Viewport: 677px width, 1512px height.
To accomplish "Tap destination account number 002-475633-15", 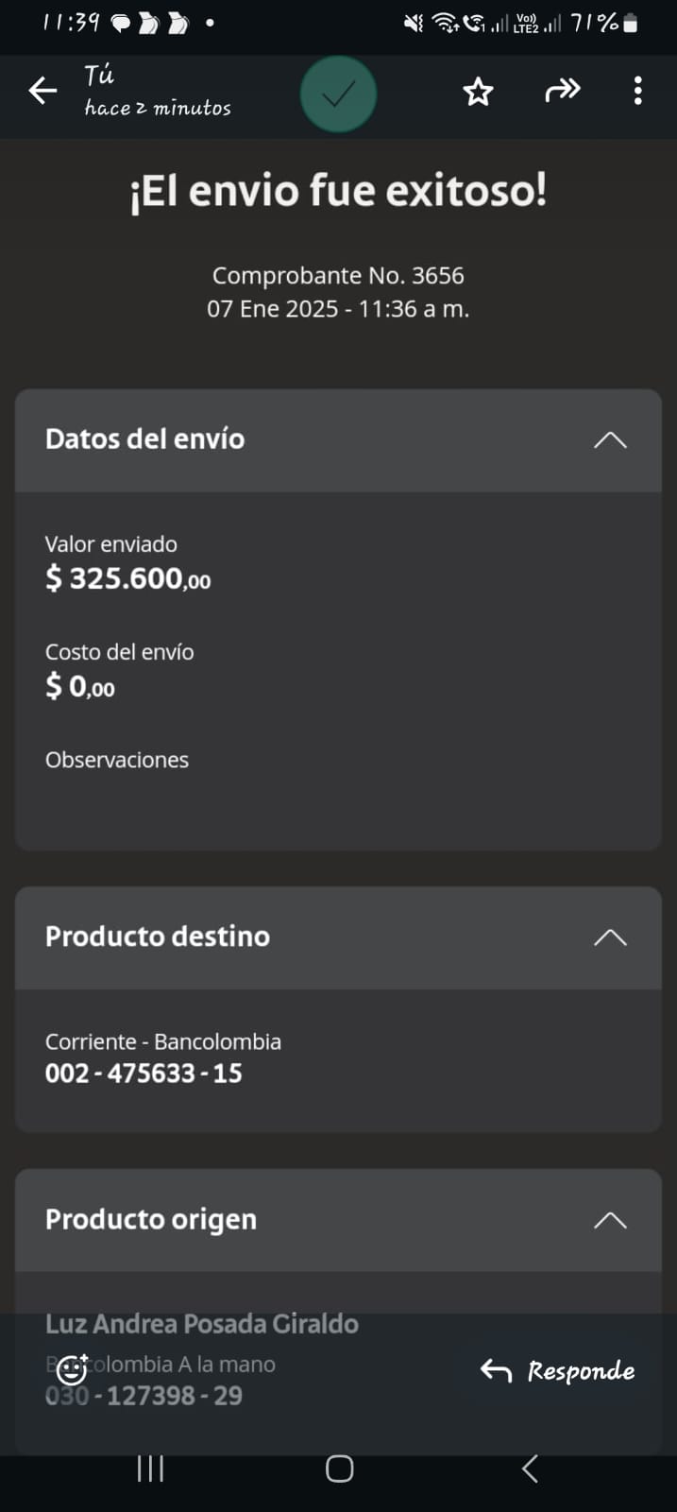I will pyautogui.click(x=144, y=1074).
